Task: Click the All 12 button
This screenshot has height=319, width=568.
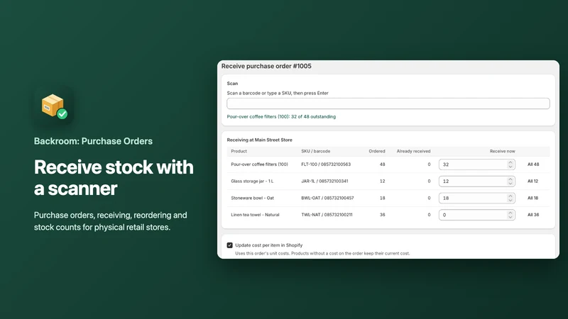Action: (533, 181)
